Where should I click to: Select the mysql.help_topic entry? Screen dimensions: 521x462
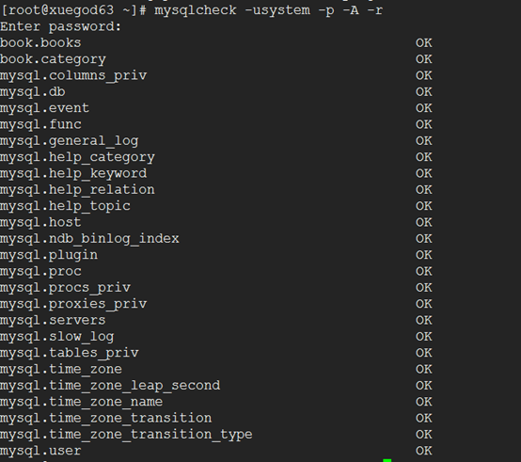click(65, 206)
